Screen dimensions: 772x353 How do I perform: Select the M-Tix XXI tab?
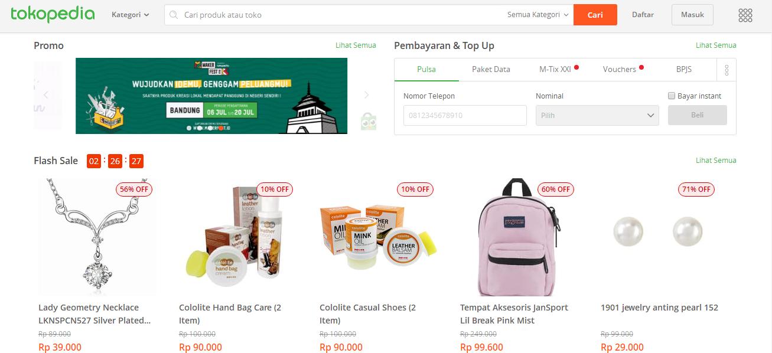[555, 69]
